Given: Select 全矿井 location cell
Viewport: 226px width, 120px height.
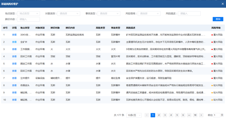Looking at the screenshot, I should click(x=24, y=42).
